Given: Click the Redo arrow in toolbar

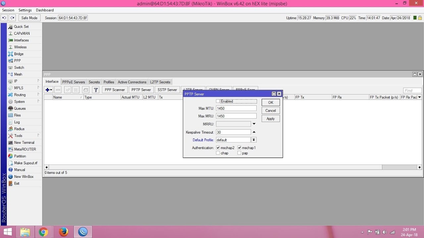Looking at the screenshot, I should click(x=12, y=18).
